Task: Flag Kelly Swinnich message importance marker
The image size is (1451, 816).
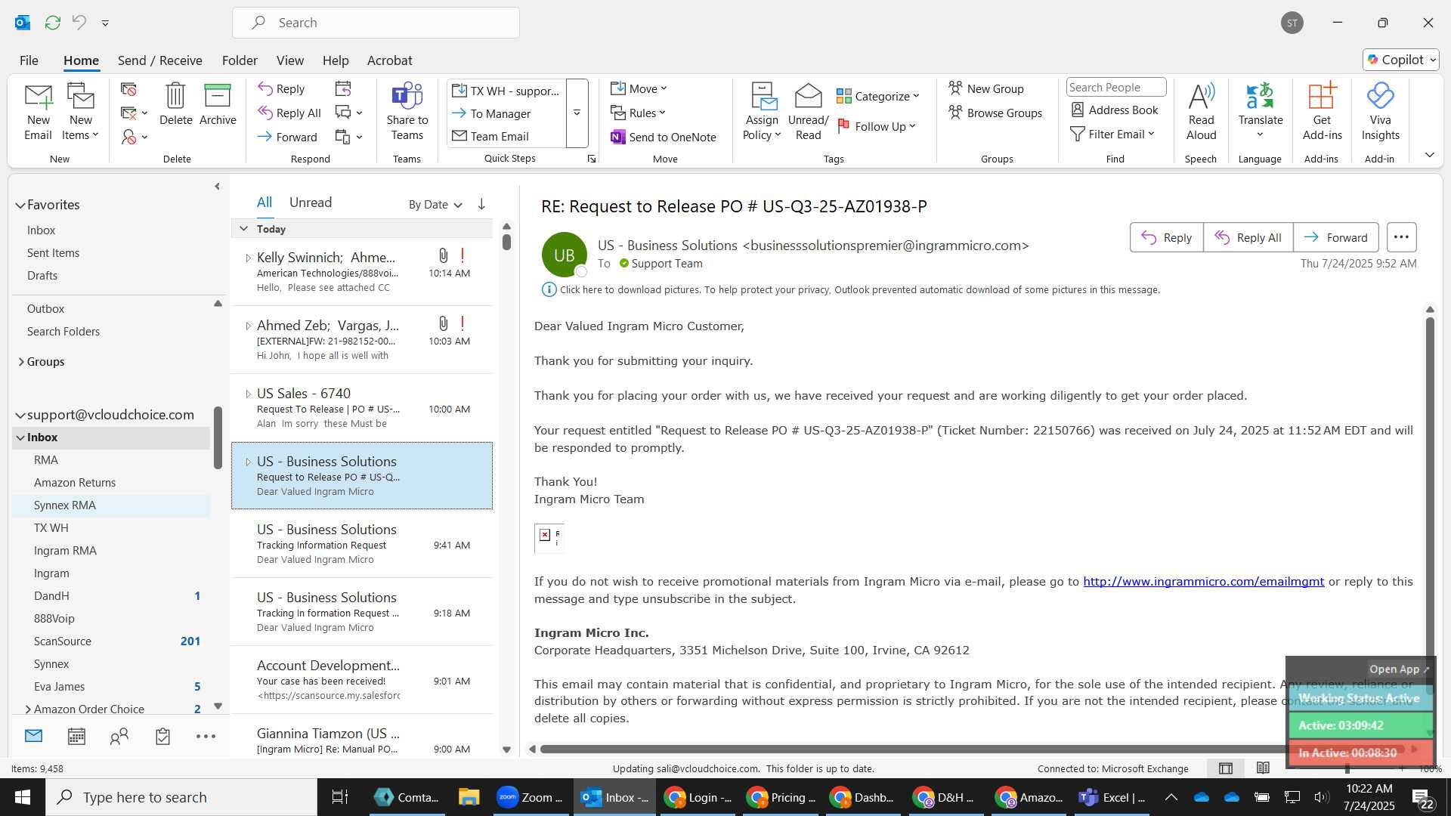Action: [x=463, y=255]
